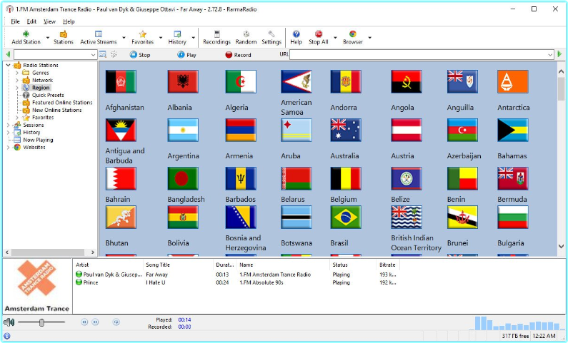
Task: Click the green go arrow right of URL box
Action: click(559, 54)
